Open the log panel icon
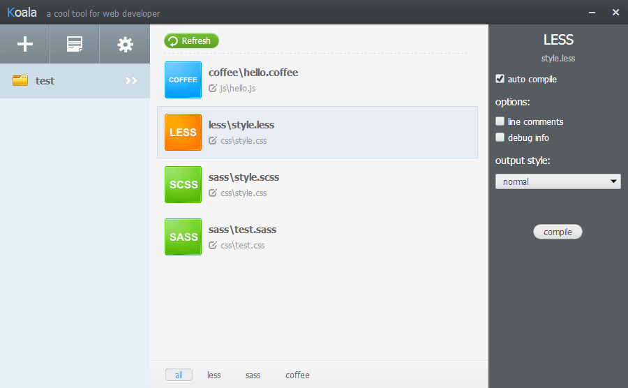Image resolution: width=628 pixels, height=388 pixels. pyautogui.click(x=74, y=44)
